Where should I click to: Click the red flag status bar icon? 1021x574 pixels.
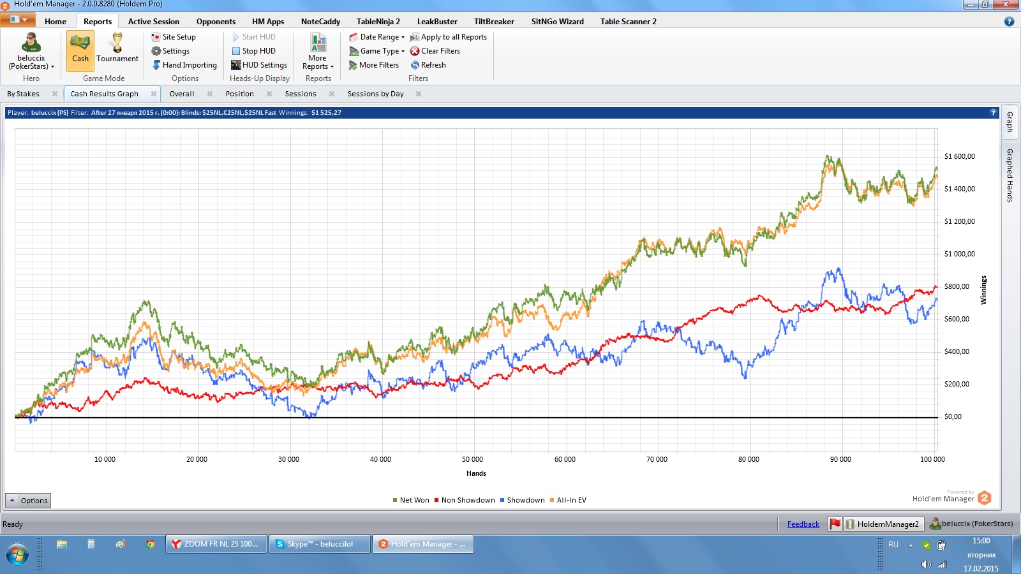click(x=835, y=524)
